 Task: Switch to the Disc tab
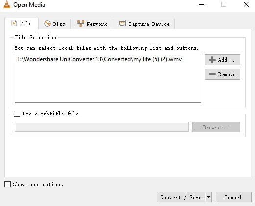pos(55,24)
